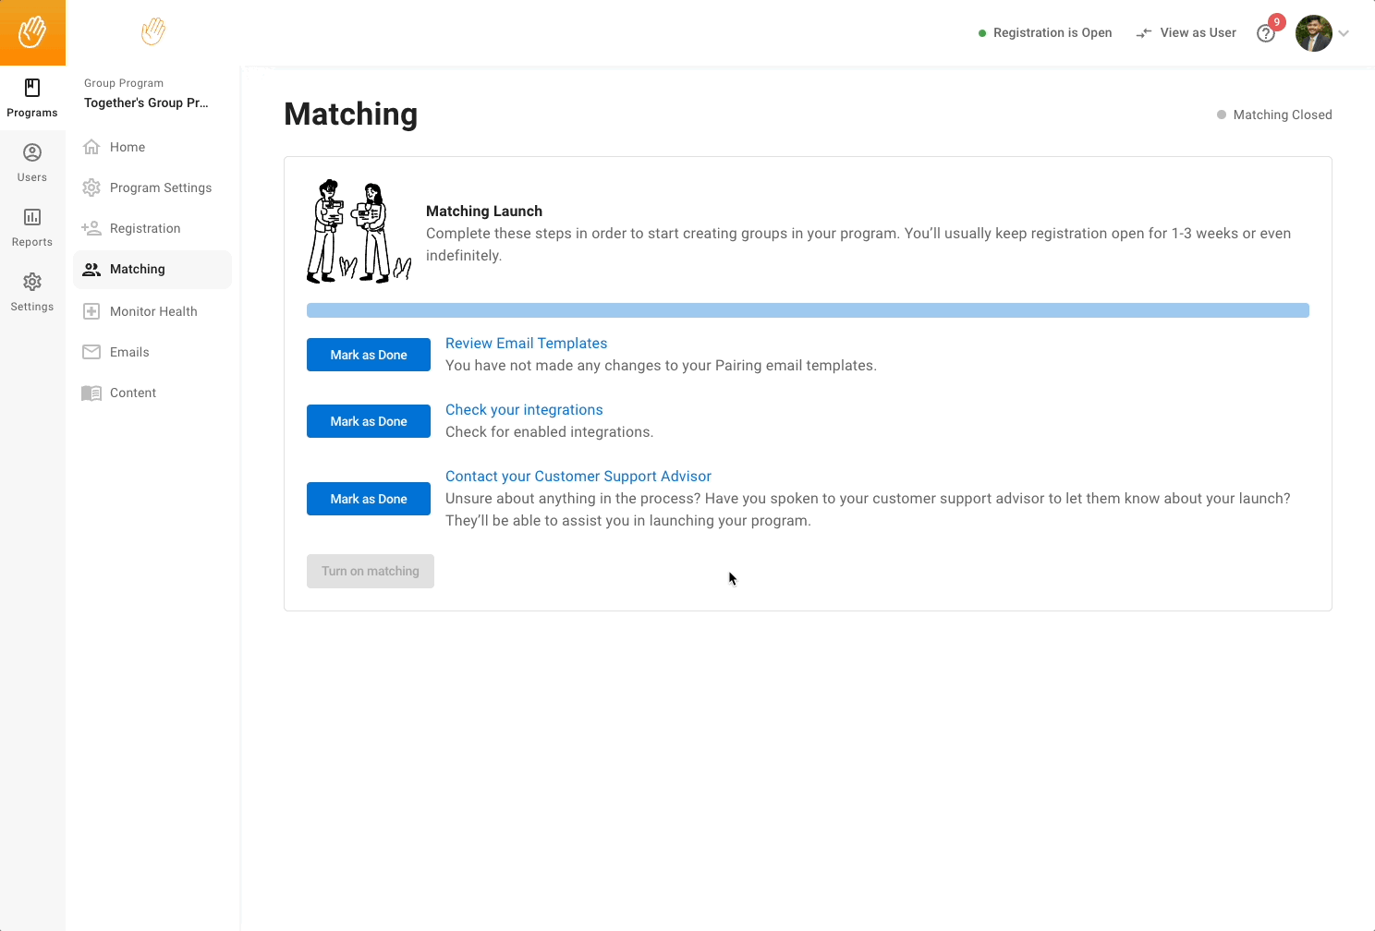Screen dimensions: 1375x931
Task: Open the Programs section icon
Action: point(32,88)
